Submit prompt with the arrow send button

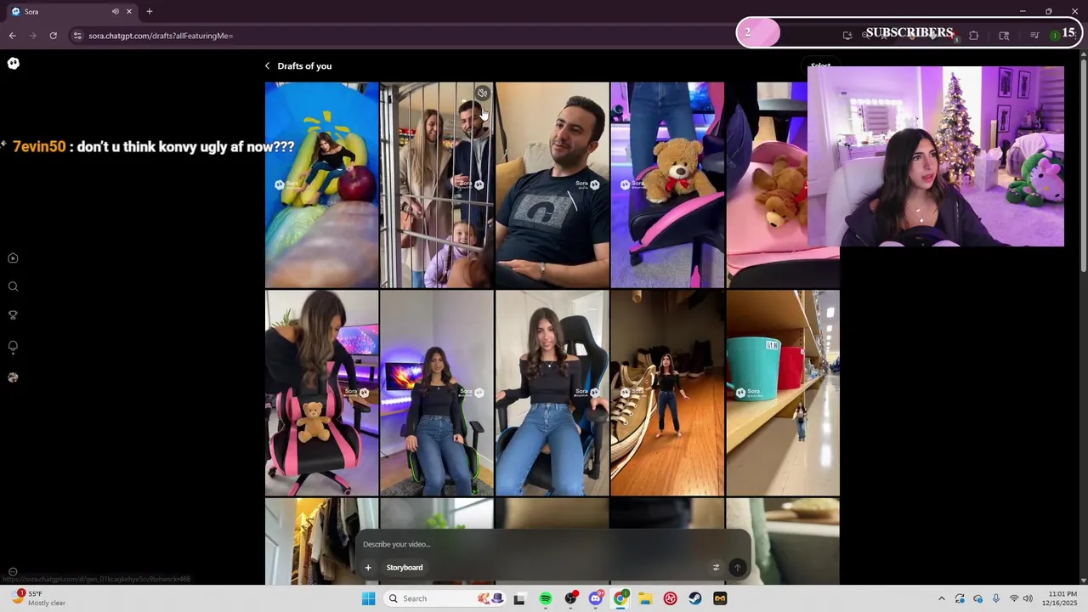pos(737,568)
